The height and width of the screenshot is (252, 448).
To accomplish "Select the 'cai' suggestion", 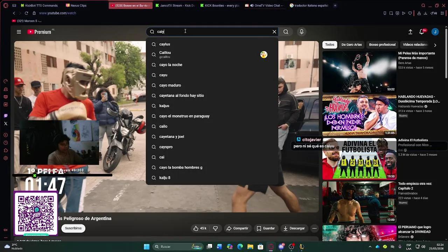I will (x=212, y=157).
